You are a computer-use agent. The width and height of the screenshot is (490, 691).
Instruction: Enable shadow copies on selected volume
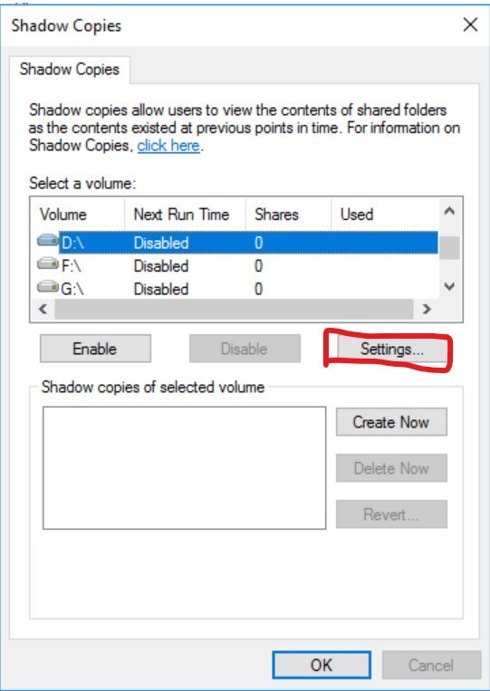click(x=95, y=349)
